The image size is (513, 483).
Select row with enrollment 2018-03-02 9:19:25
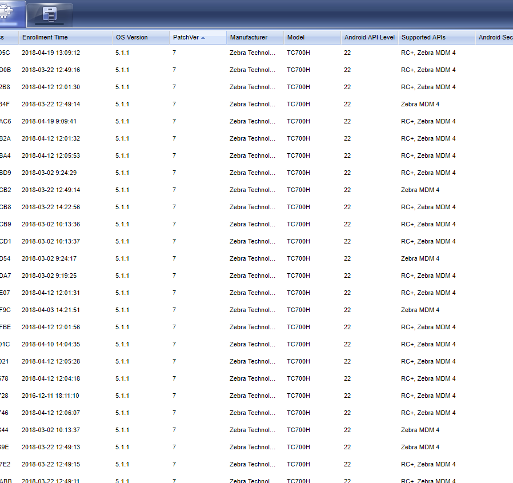tap(49, 276)
